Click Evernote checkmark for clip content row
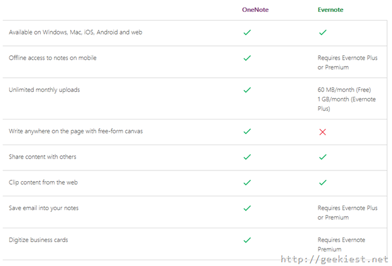Screen dimensions: 392x266 coord(323,182)
